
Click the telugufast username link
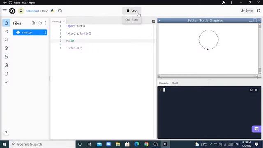click(x=32, y=11)
